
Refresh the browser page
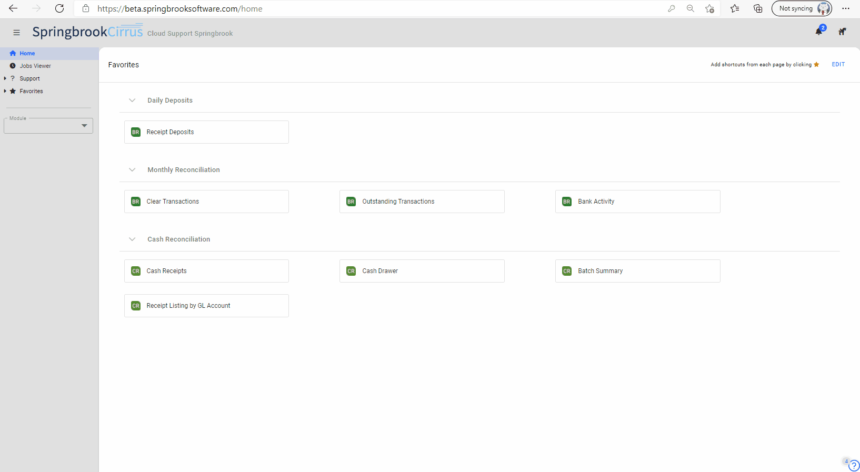point(59,8)
